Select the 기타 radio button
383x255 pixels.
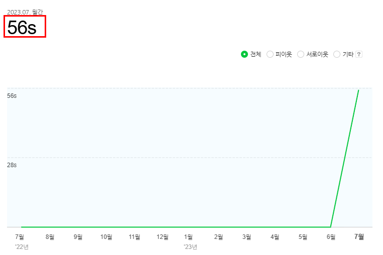coord(337,54)
